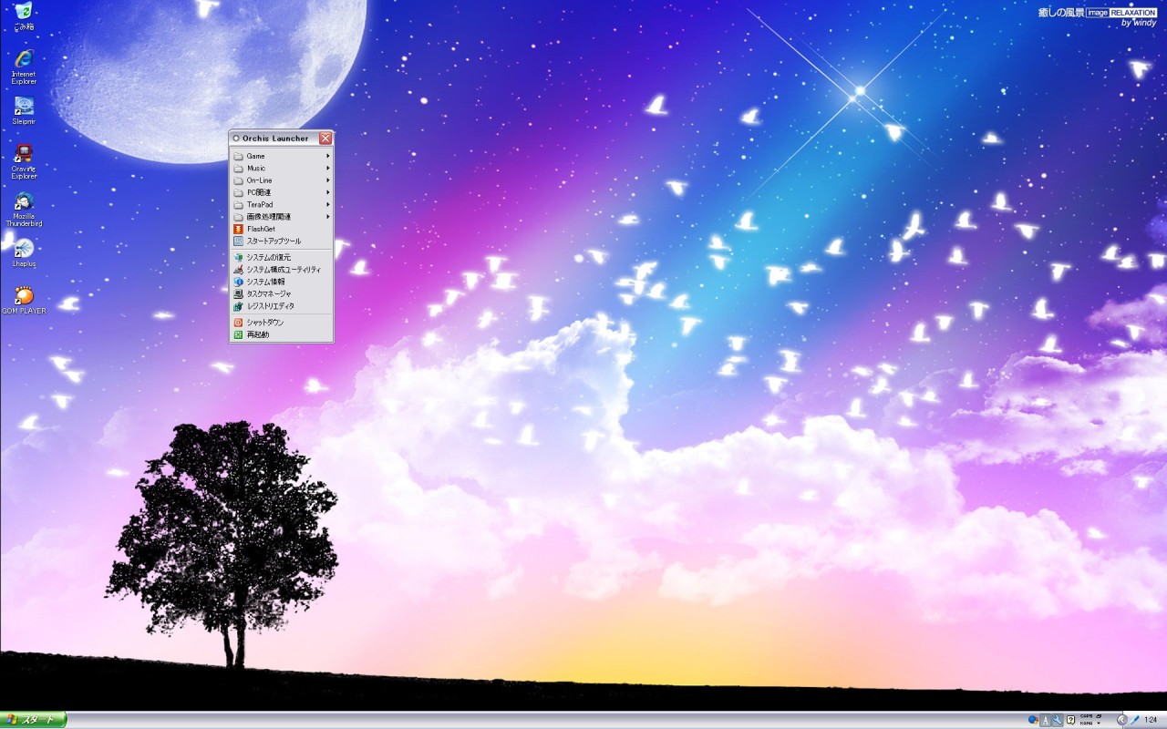Image resolution: width=1167 pixels, height=729 pixels.
Task: Expand the Music submenu arrow
Action: pos(328,169)
